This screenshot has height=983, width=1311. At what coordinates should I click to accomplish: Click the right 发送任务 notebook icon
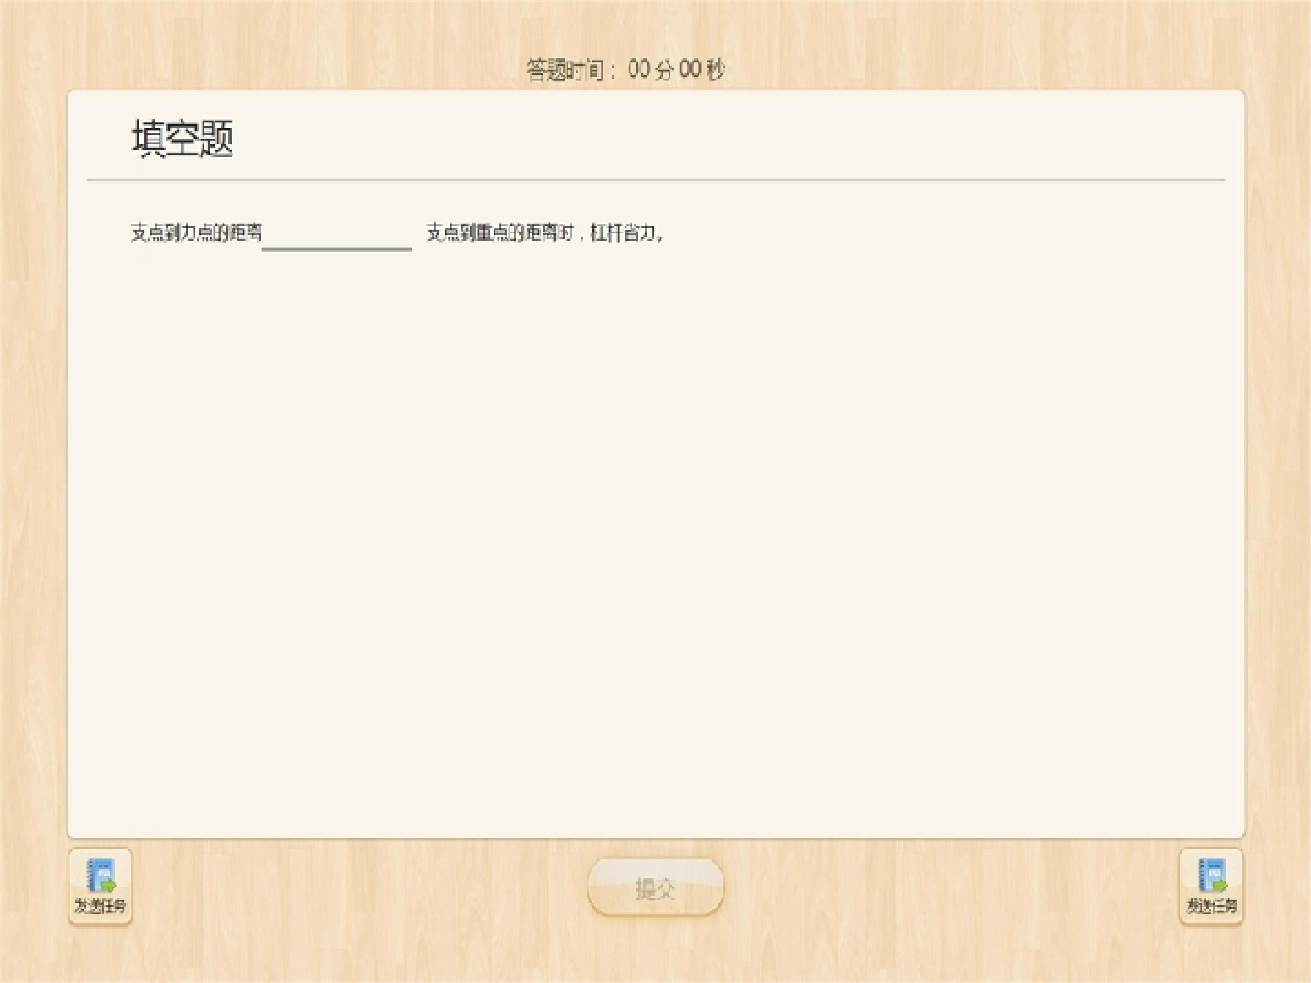pyautogui.click(x=1211, y=887)
